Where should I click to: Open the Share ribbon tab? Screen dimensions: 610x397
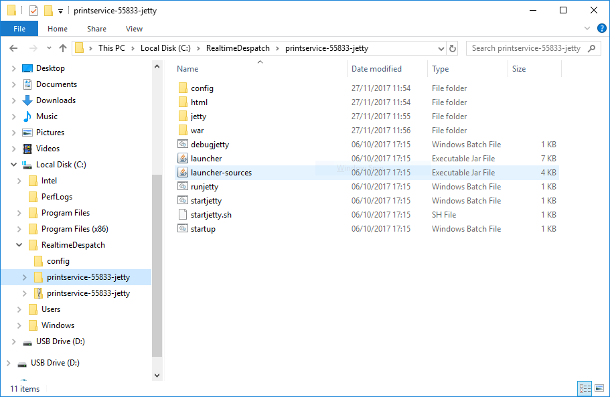point(96,29)
